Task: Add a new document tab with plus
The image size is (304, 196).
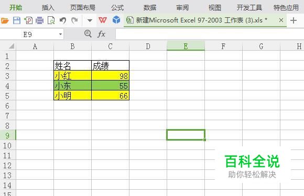Action: tap(294, 20)
